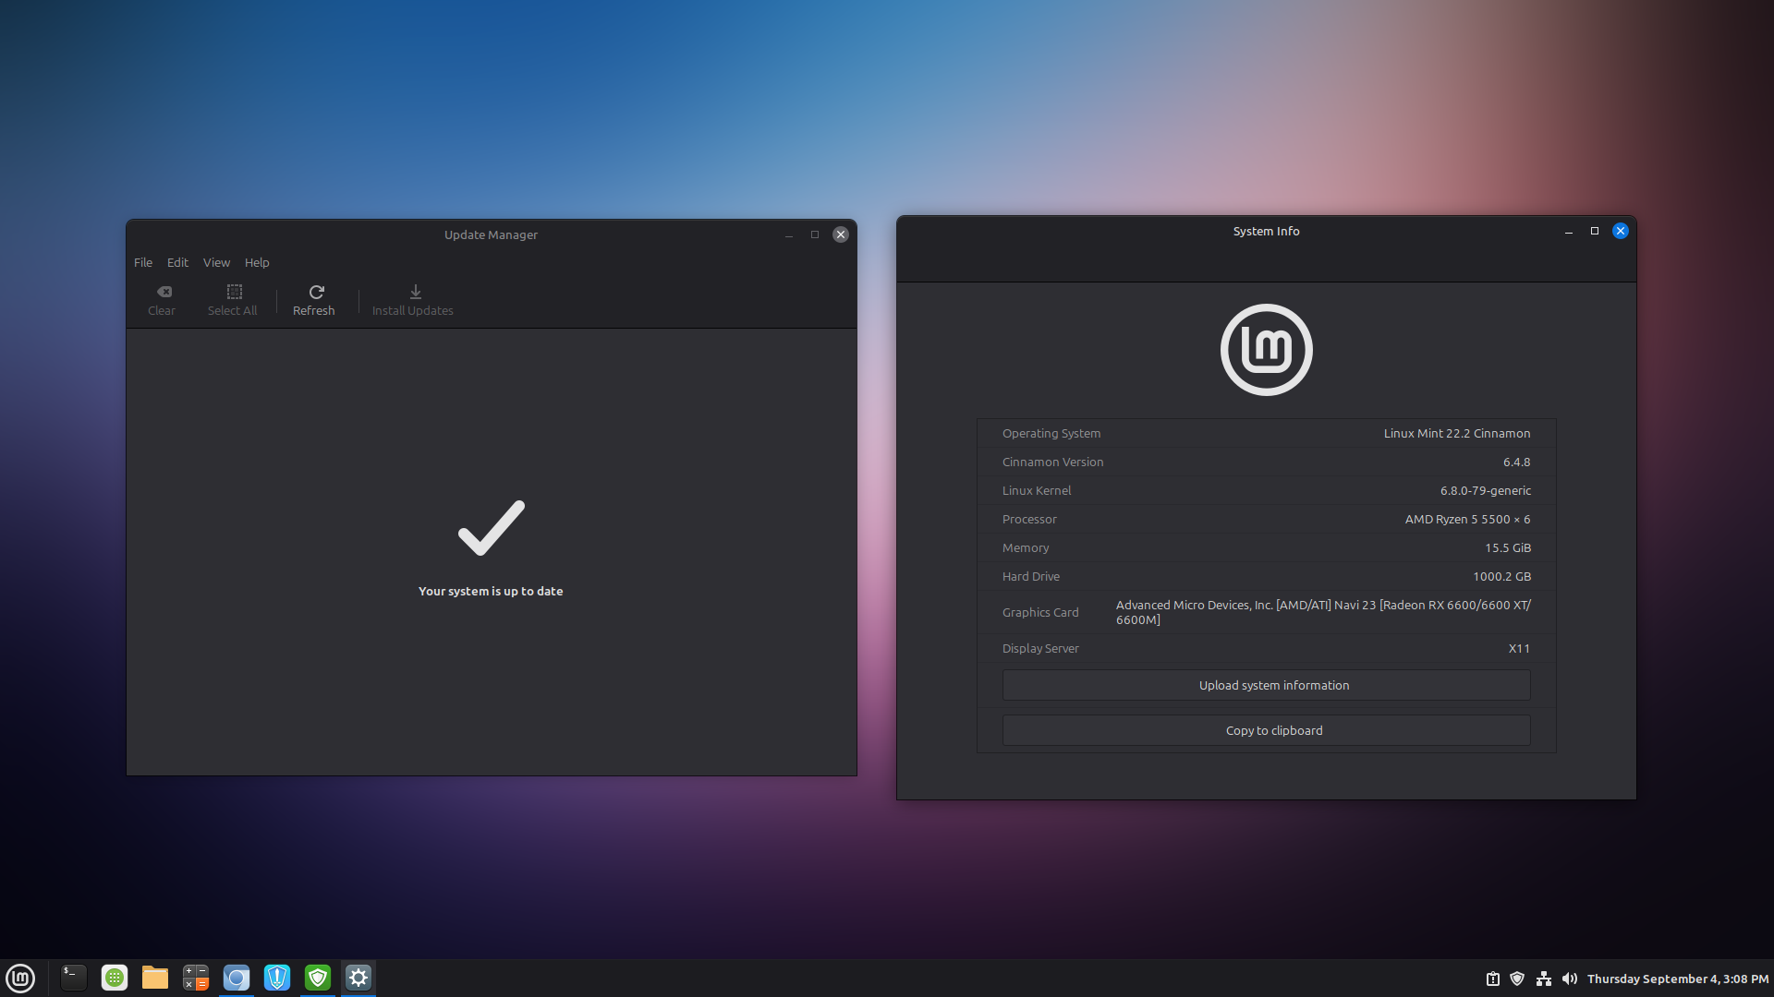The height and width of the screenshot is (997, 1774).
Task: Open the Help menu
Action: (257, 263)
